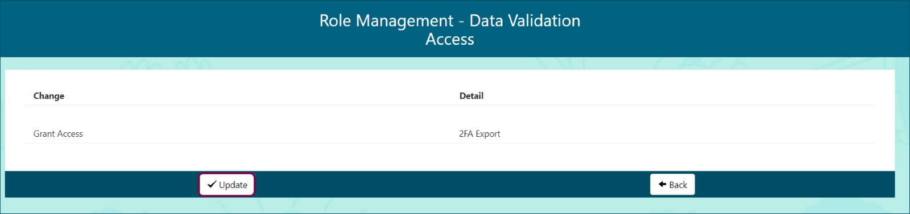Click the 2FA Export text

[479, 134]
